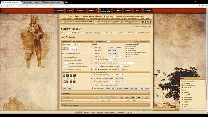The height and width of the screenshot is (117, 208).
Task: Open the Map from the top bar
Action: coord(69,11)
